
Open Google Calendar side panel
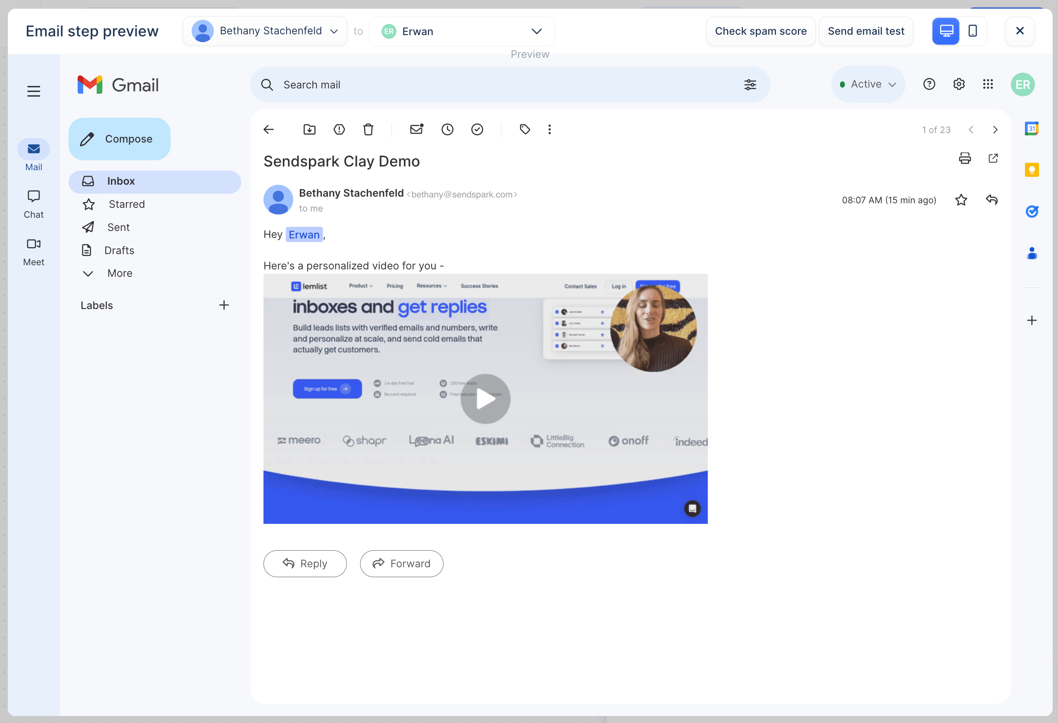pyautogui.click(x=1032, y=128)
